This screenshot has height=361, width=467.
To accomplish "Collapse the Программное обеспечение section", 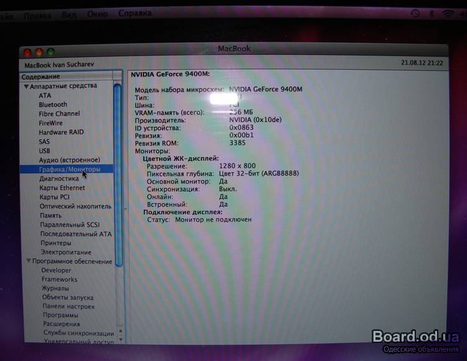I will [x=28, y=261].
